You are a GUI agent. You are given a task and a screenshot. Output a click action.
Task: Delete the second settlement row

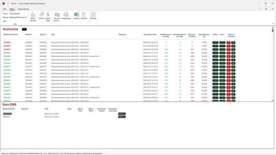tap(222, 46)
